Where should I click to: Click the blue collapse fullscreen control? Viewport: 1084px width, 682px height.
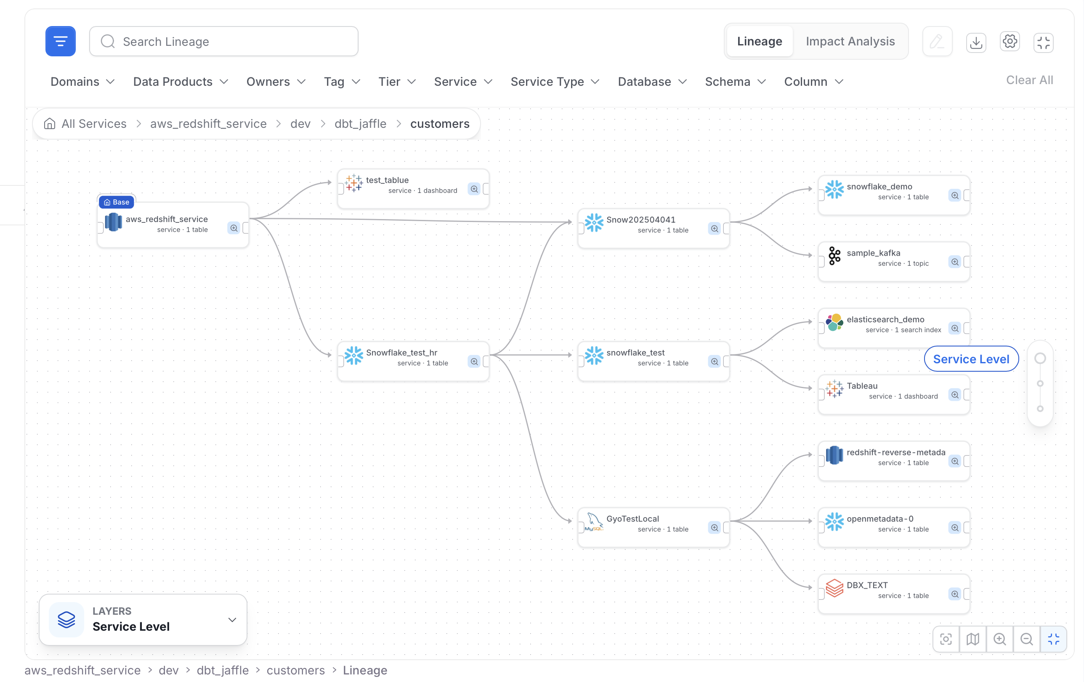coord(1053,639)
